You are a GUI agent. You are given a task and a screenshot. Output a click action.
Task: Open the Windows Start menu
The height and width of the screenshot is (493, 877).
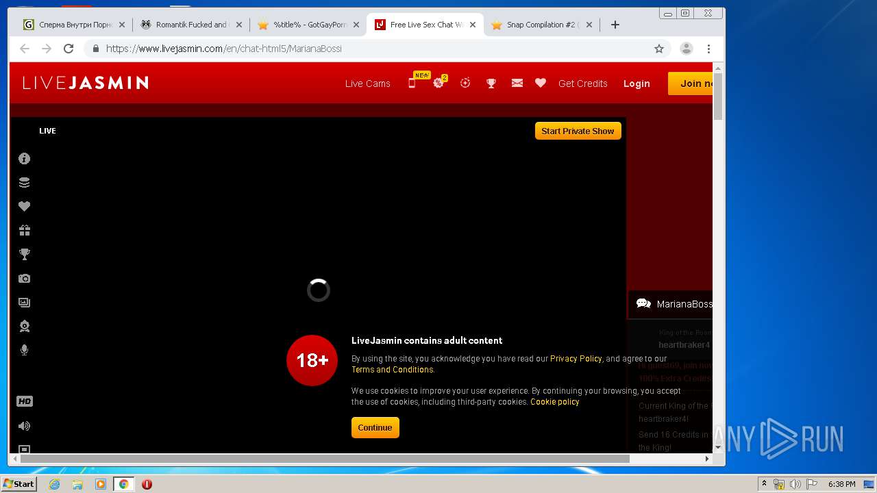pyautogui.click(x=18, y=484)
